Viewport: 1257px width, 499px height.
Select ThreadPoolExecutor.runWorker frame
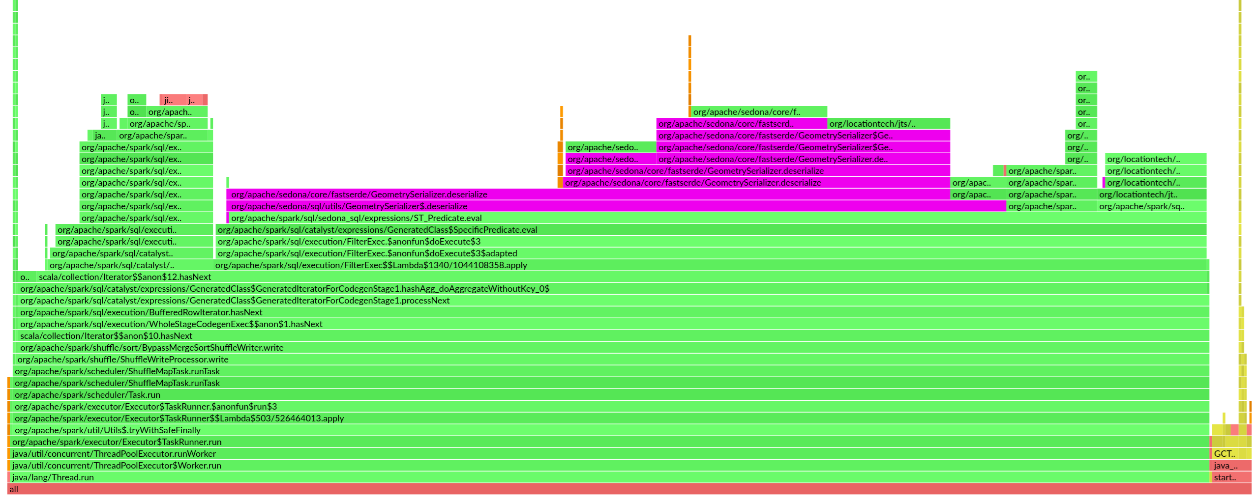[609, 453]
